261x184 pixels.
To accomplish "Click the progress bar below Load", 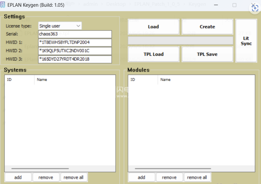I will click(x=180, y=40).
